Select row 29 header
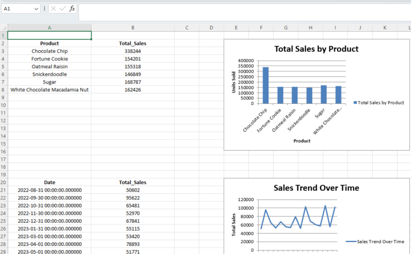Image resolution: width=411 pixels, height=254 pixels. point(4,252)
